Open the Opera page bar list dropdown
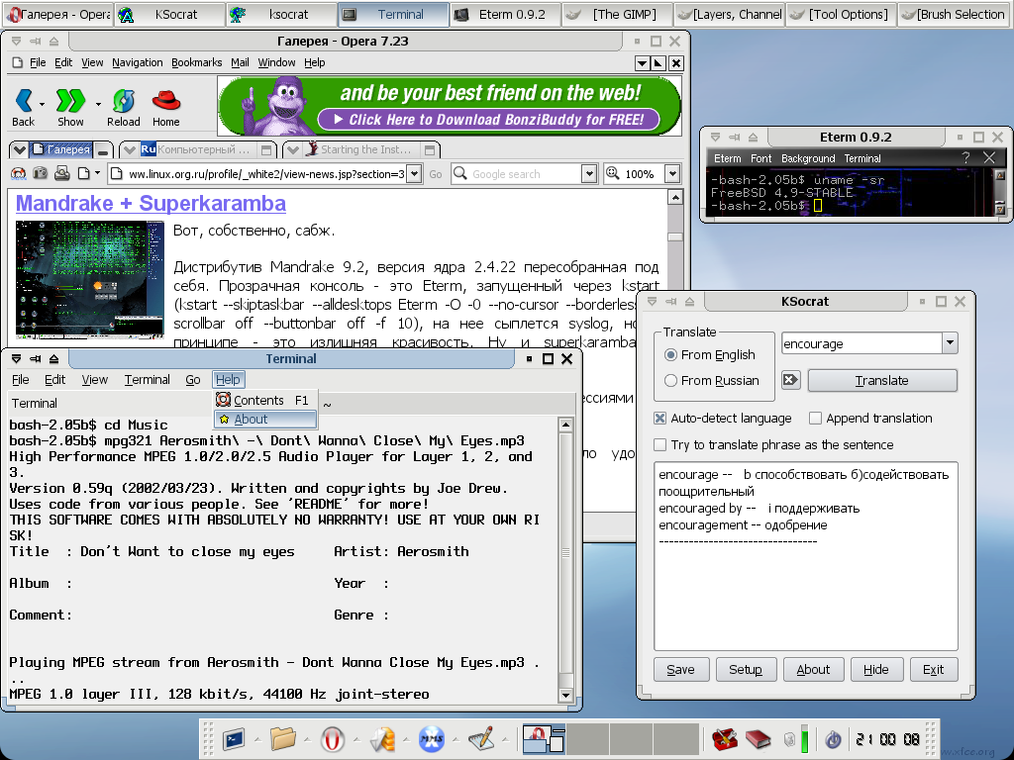Viewport: 1014px width, 760px height. [x=19, y=150]
